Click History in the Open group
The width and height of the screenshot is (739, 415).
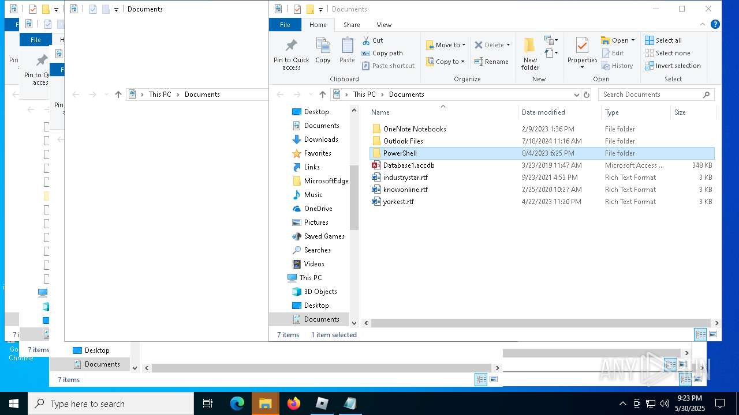coord(617,66)
